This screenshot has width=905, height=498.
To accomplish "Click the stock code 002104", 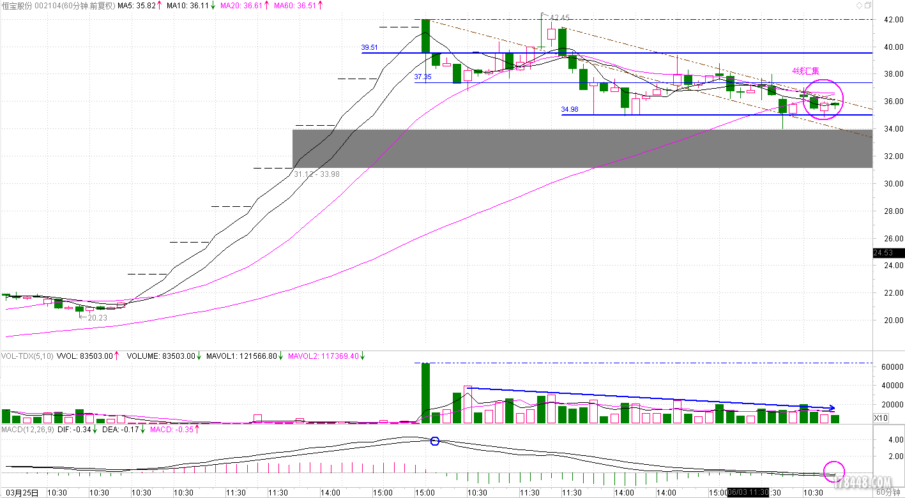I will [x=48, y=5].
